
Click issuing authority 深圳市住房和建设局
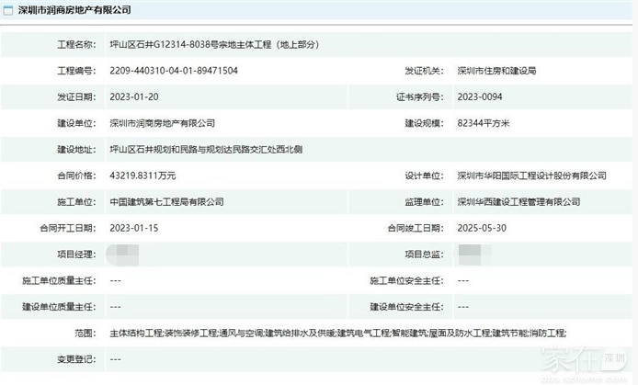[x=496, y=71]
